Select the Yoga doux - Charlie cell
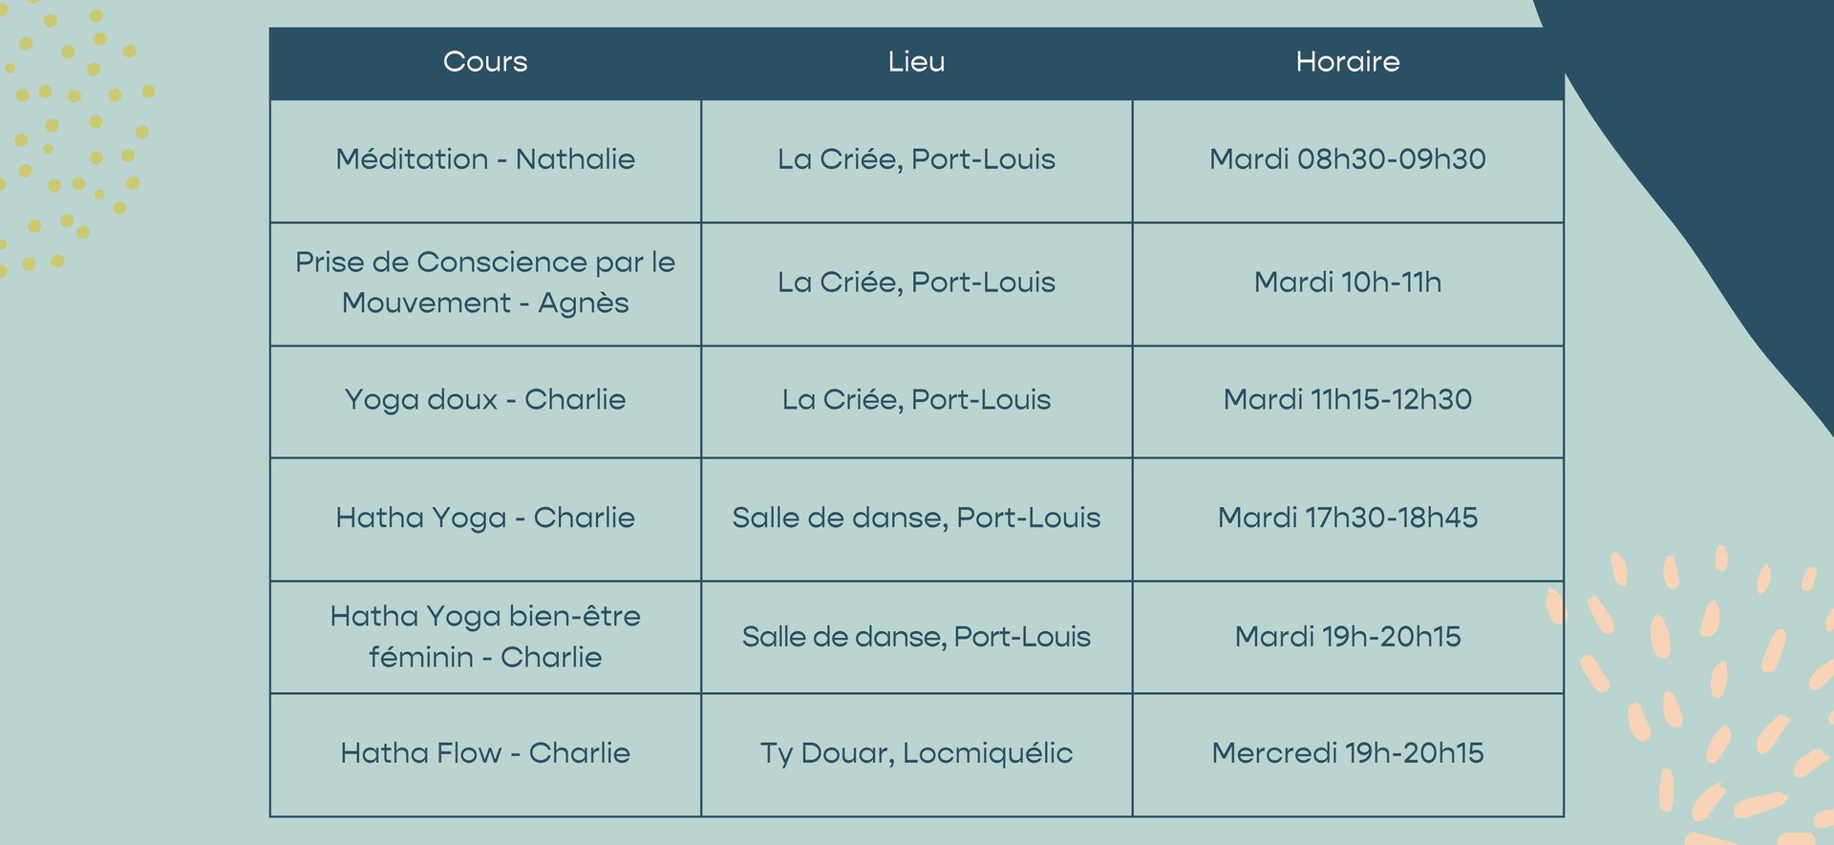Image resolution: width=1834 pixels, height=845 pixels. click(x=485, y=401)
